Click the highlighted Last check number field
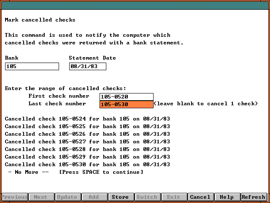The width and height of the screenshot is (270, 203). tap(127, 104)
